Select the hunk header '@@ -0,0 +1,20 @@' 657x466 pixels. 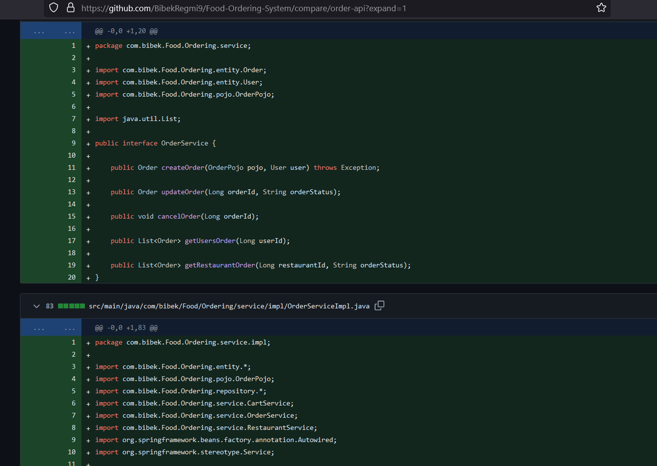click(x=126, y=31)
